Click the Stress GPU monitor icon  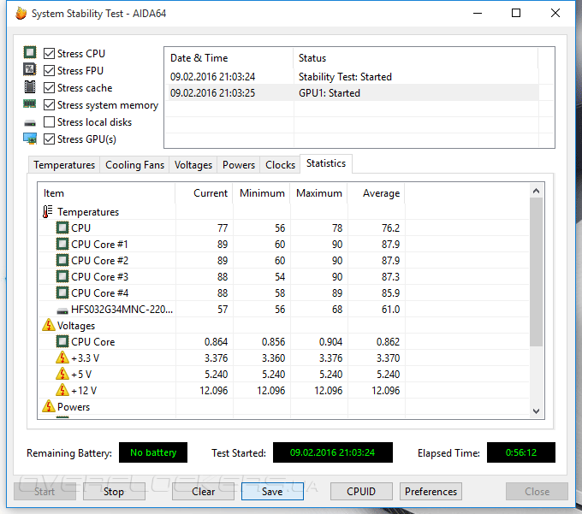click(x=30, y=139)
